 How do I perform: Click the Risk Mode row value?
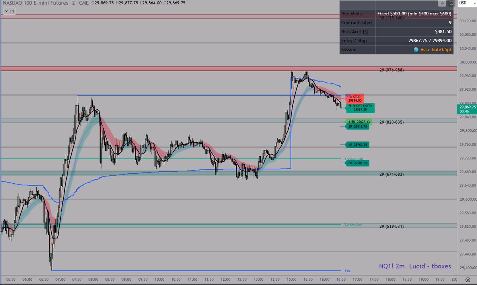[414, 14]
